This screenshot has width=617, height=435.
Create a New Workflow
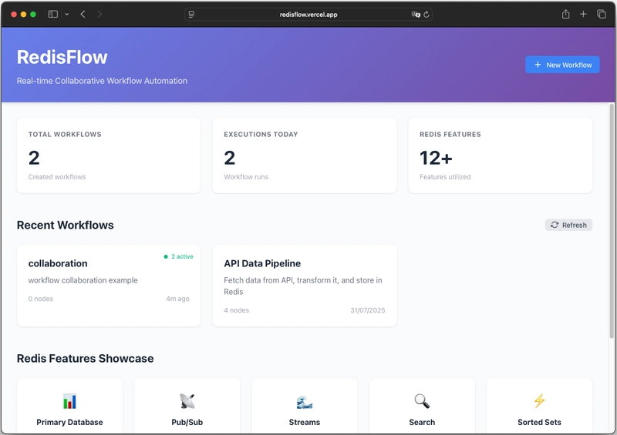pos(562,65)
